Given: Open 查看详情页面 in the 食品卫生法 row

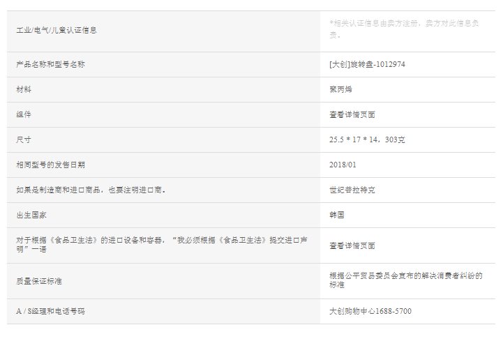Looking at the screenshot, I should (352, 245).
